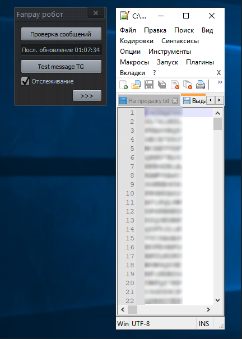Click the Print toolbar icon
This screenshot has height=339, width=242.
201,85
